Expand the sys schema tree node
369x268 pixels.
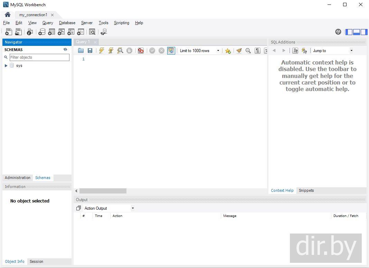(x=6, y=66)
